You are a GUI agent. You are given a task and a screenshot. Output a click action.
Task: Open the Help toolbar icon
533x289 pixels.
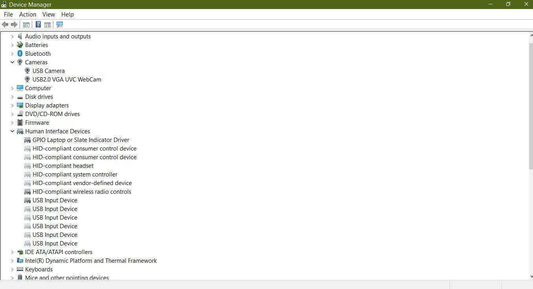pos(38,24)
